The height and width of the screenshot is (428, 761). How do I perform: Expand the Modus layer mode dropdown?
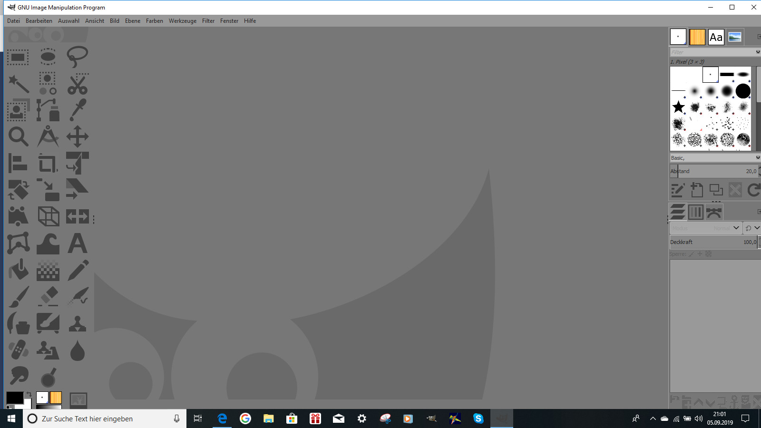click(x=736, y=228)
